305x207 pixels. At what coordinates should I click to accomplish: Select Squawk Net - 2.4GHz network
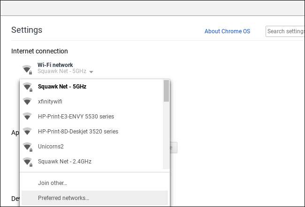tap(65, 162)
